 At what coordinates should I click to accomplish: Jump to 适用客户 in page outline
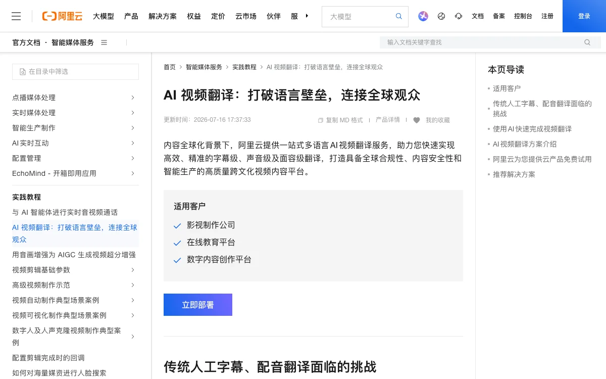click(507, 88)
